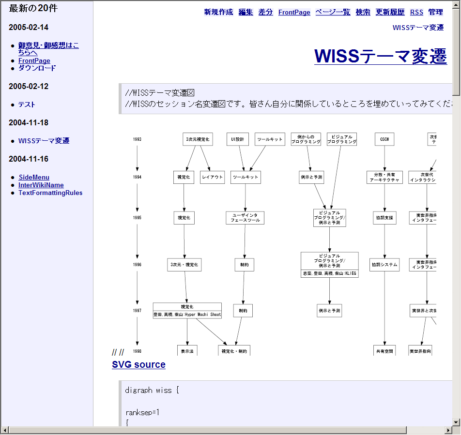
Task: Open the 御意見・御感想はこちらへ sidebar link
Action: 48,49
